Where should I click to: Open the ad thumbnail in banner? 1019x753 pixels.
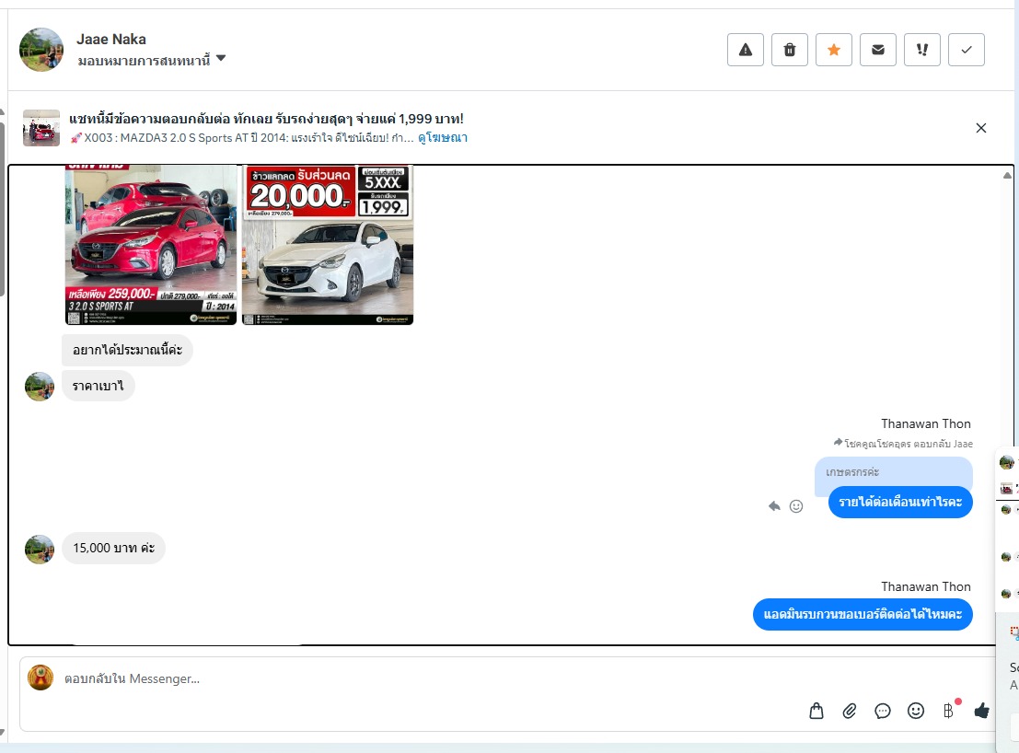41,128
